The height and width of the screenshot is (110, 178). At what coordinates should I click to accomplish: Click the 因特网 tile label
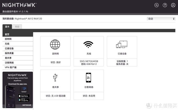pos(55,54)
